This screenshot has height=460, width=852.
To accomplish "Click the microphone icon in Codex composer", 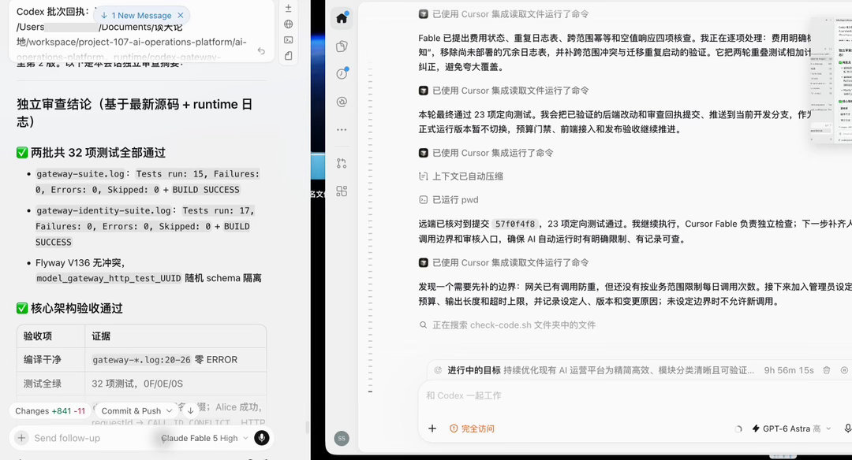I will (846, 428).
